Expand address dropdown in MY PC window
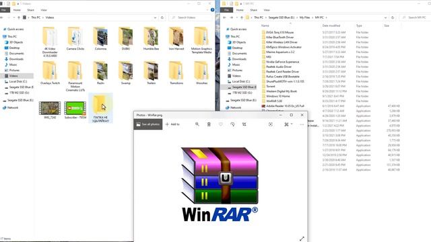Screen dimensions: 431x242 (x=385, y=17)
